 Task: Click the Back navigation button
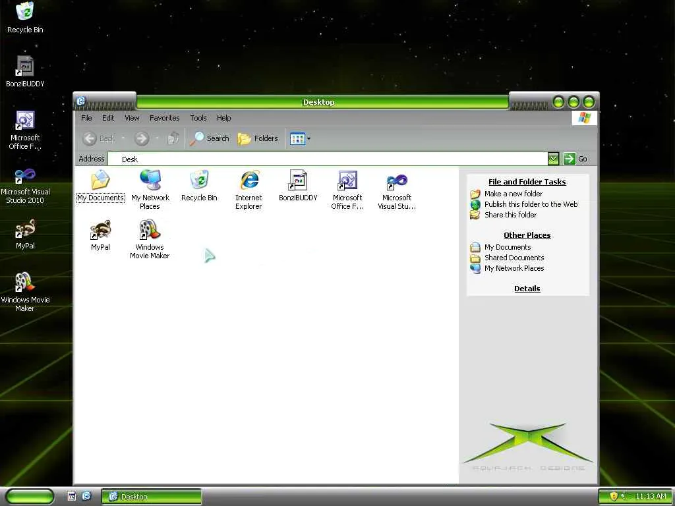pos(99,138)
